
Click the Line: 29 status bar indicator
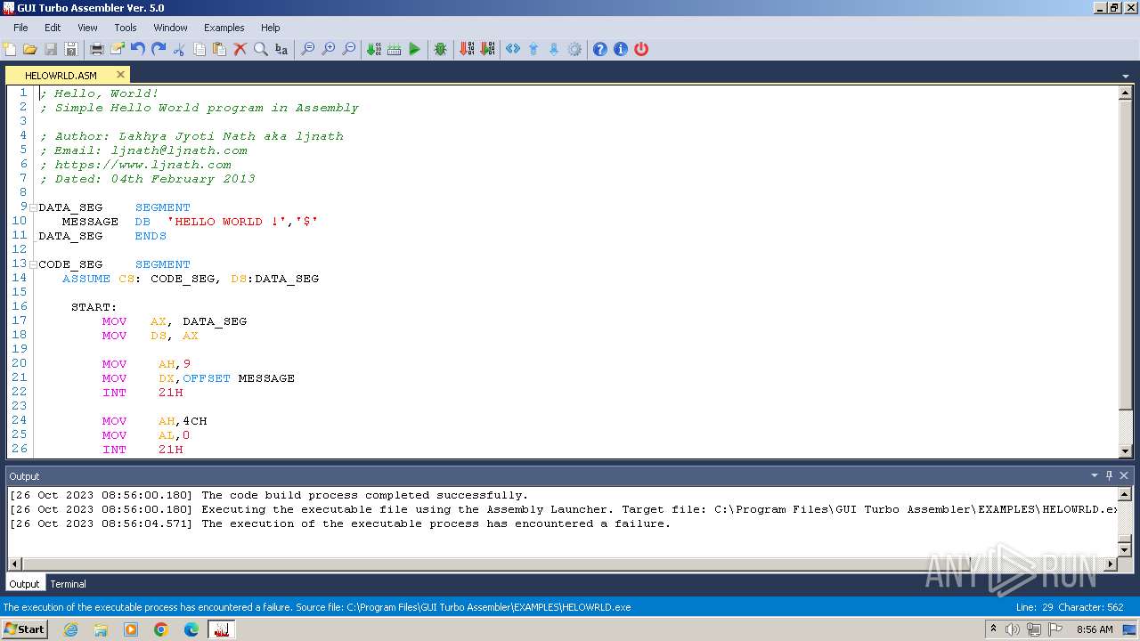tap(1035, 607)
